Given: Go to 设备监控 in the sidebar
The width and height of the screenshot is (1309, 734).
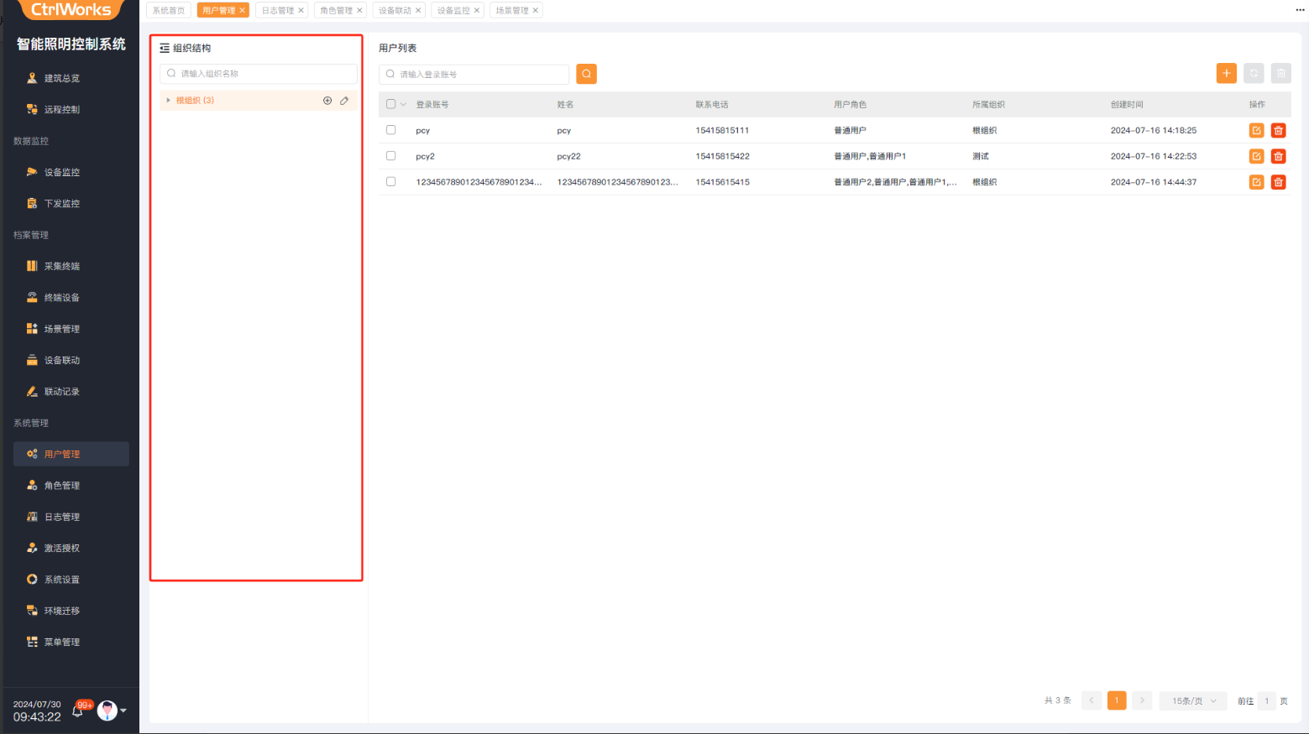Looking at the screenshot, I should click(62, 172).
